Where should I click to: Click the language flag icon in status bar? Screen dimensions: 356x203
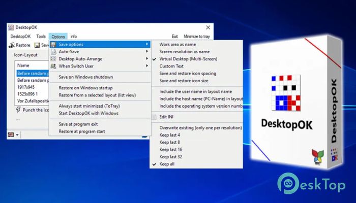pos(11,135)
